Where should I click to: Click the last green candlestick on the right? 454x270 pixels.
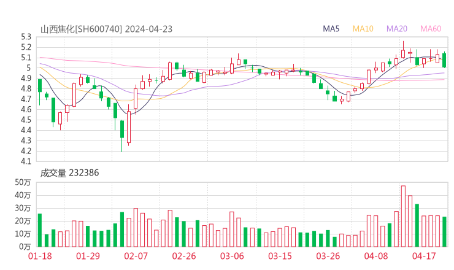click(x=444, y=60)
